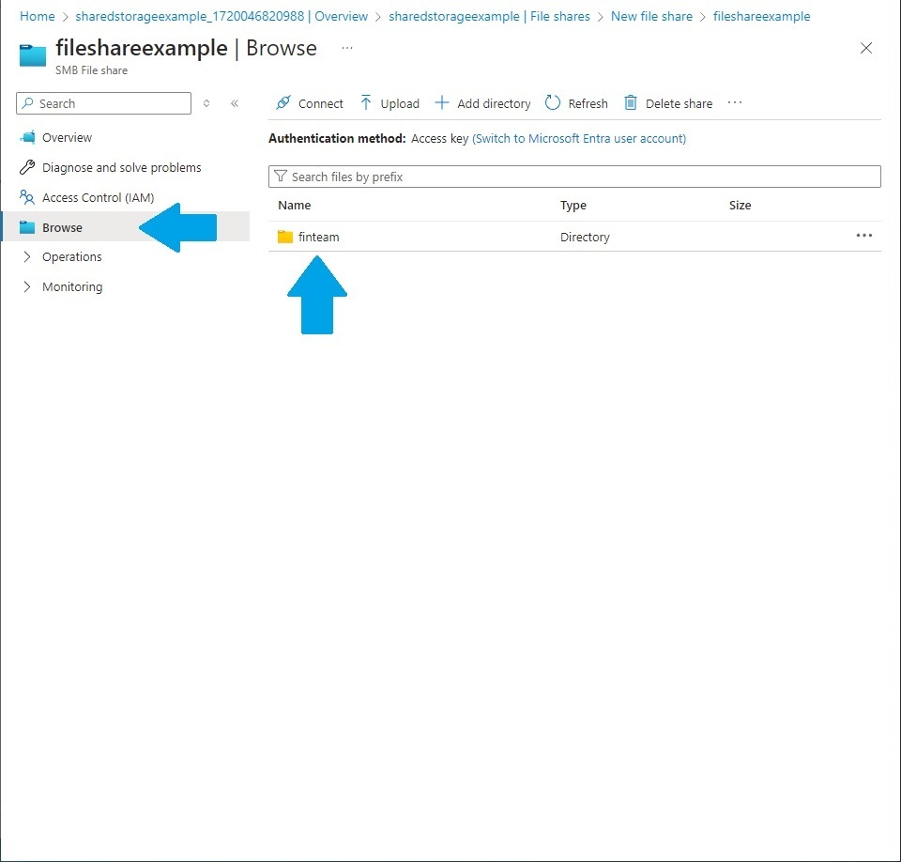Open the toolbar overflow menu

(x=735, y=103)
